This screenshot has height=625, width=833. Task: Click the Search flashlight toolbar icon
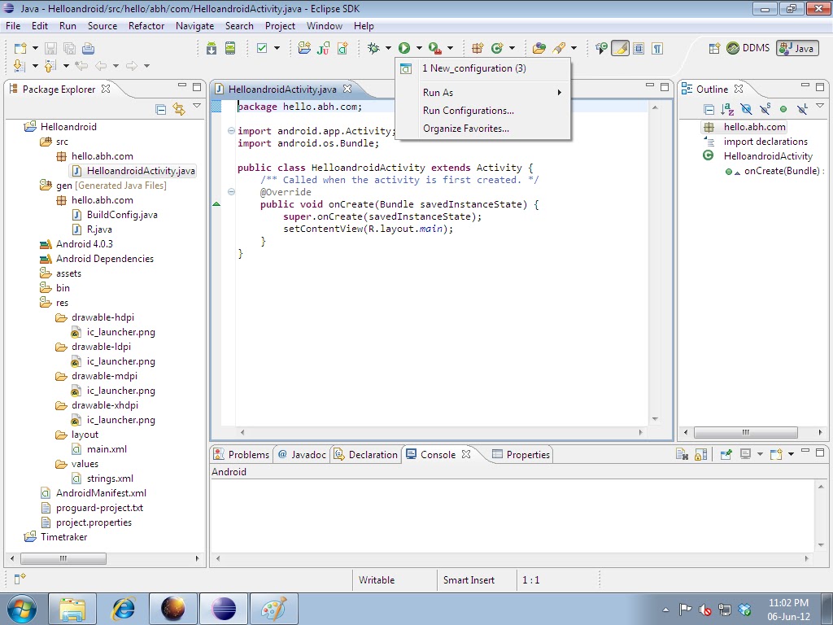click(x=558, y=48)
